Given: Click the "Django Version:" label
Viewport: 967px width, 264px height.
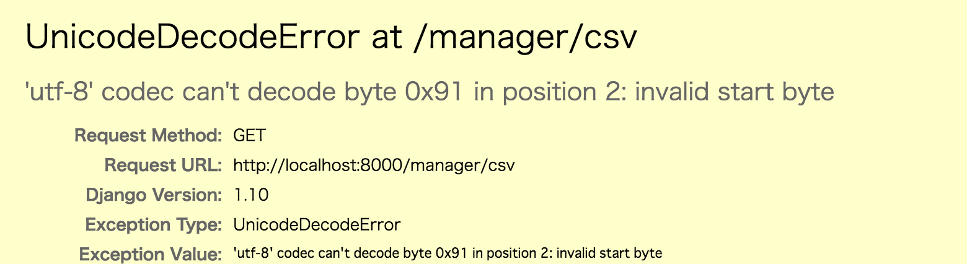Looking at the screenshot, I should coord(154,195).
